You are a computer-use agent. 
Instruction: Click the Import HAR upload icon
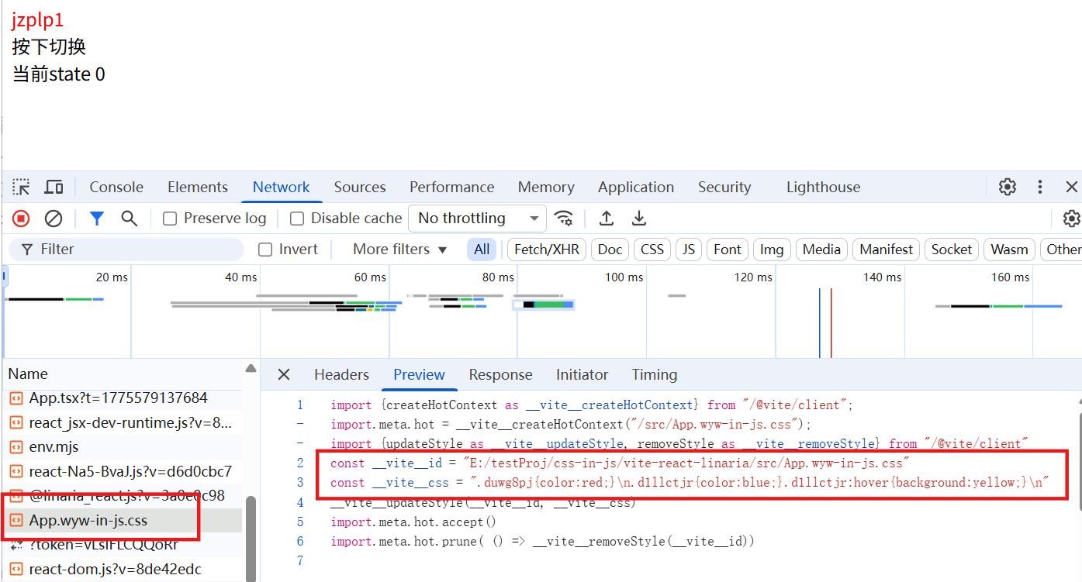pos(607,219)
